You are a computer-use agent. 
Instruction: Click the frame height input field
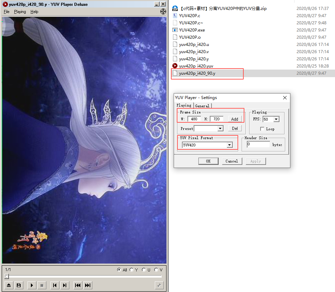tap(217, 119)
